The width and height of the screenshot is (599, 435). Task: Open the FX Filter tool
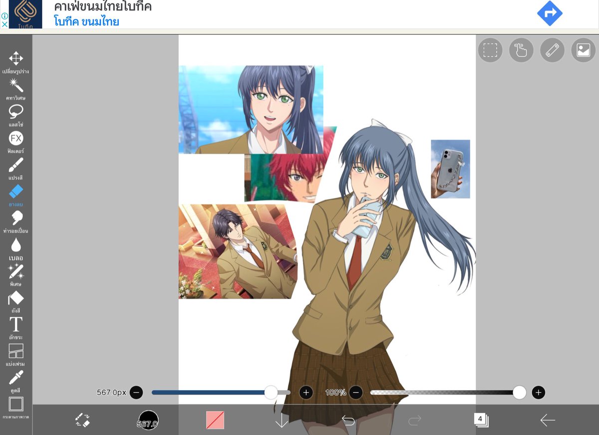click(x=16, y=141)
